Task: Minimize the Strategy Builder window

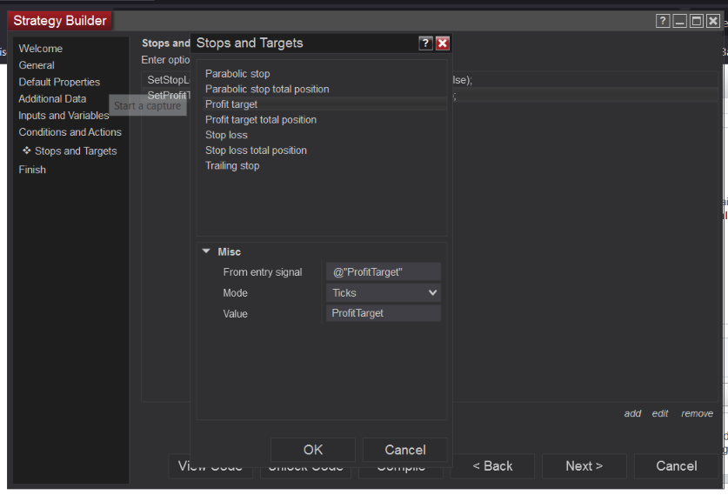Action: tap(680, 21)
